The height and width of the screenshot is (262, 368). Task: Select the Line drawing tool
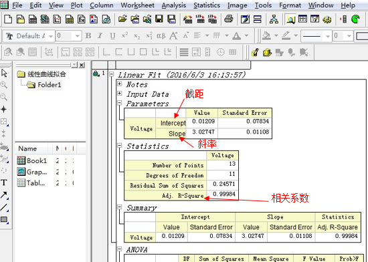click(4, 207)
